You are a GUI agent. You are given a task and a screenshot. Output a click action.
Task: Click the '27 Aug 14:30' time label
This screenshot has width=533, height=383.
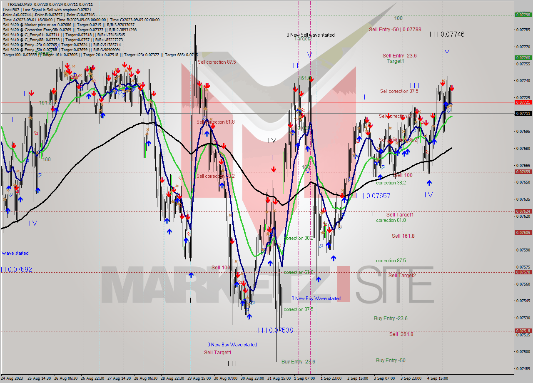pyautogui.click(x=120, y=378)
